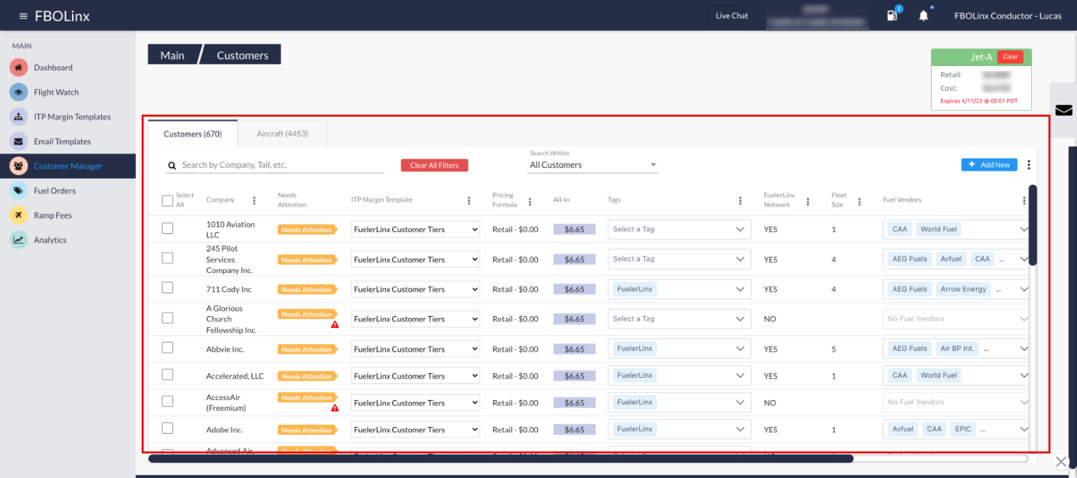
Task: Open FuelerLinx Network column options menu
Action: coord(808,201)
